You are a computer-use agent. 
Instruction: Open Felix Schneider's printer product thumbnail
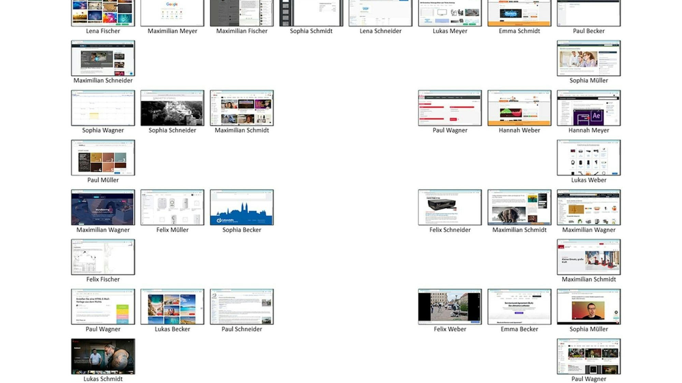point(450,208)
